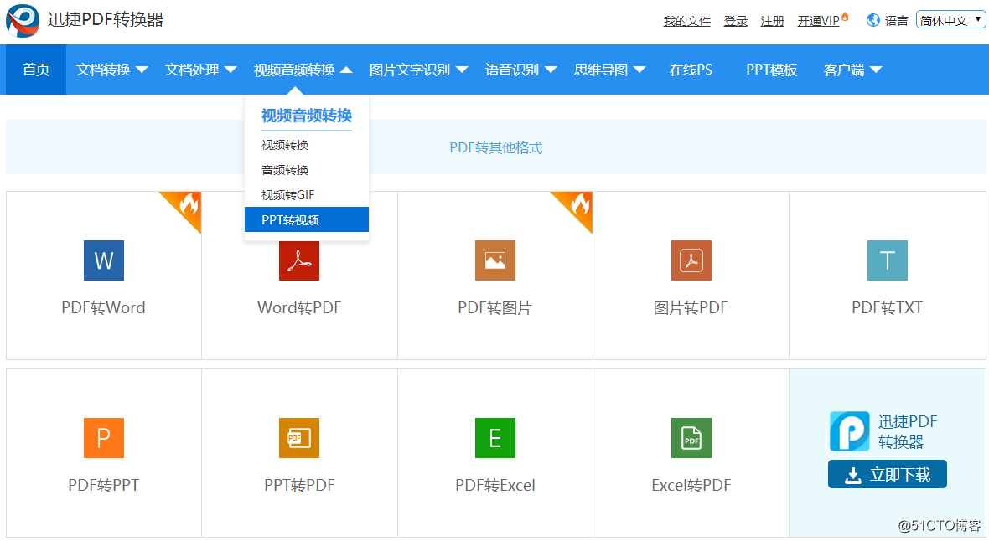Screen dimensions: 989x541
Task: Click the globe language icon
Action: point(873,20)
